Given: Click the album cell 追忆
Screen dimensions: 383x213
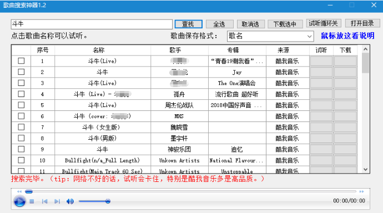Looking at the screenshot, I should click(237, 149).
